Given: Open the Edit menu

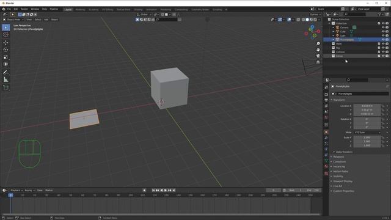Looking at the screenshot, I should [x=16, y=9].
